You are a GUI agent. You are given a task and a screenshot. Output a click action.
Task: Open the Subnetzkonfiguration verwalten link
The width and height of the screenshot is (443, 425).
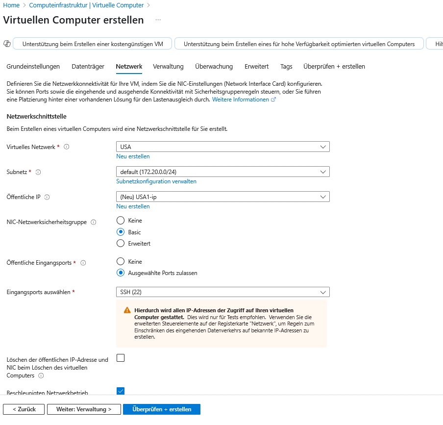(156, 181)
